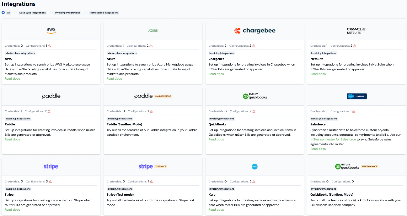Open Read docs link in NetSuite card
Screen dimensions: 407x216
point(318,74)
